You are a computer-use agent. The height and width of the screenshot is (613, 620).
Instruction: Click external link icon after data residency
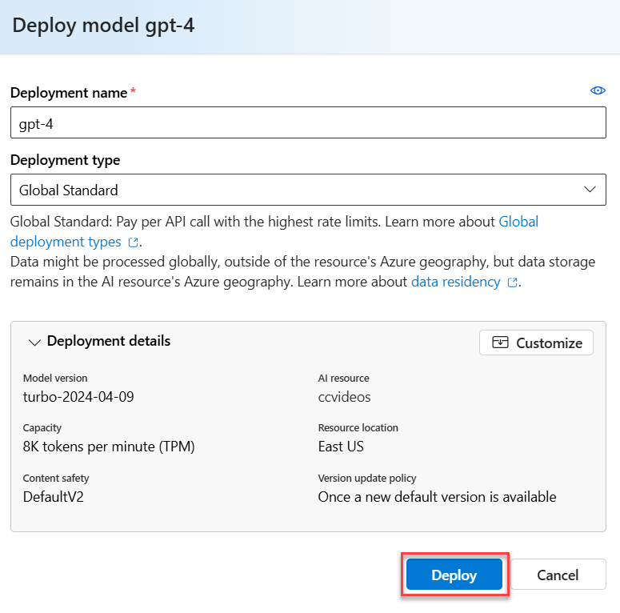[x=512, y=282]
